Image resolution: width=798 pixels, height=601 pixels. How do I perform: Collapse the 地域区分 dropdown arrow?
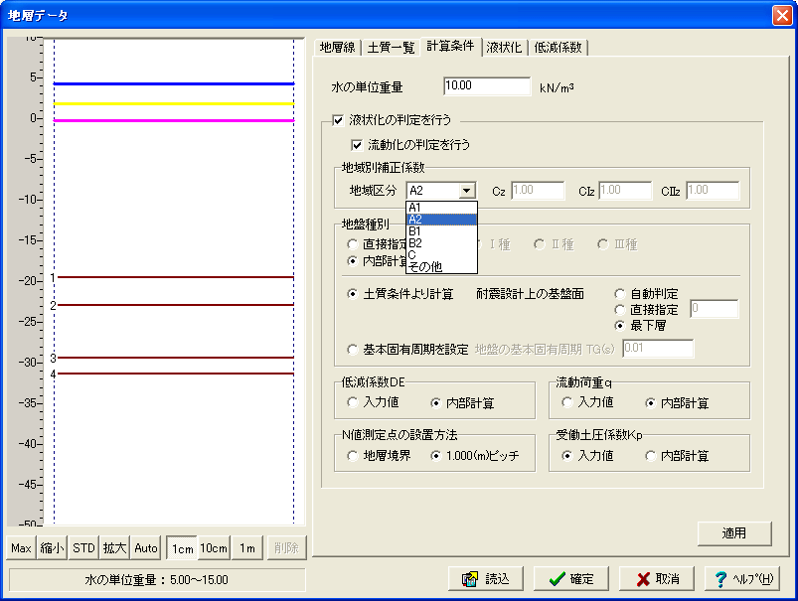[x=467, y=191]
